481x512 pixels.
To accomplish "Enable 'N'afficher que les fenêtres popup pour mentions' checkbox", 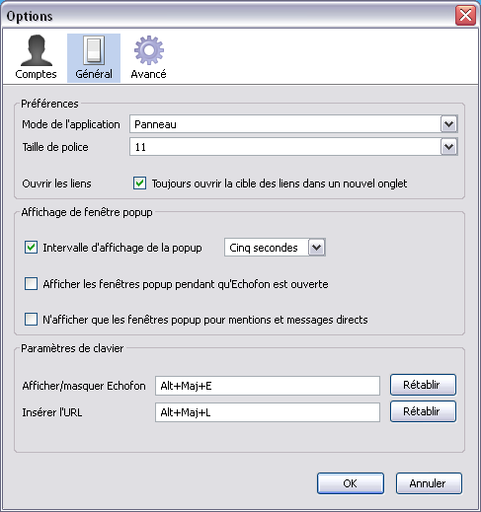I will (31, 320).
